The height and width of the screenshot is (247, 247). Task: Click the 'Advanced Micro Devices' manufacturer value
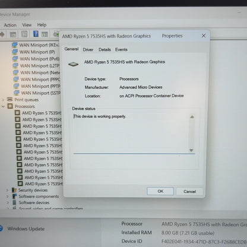[x=141, y=87]
